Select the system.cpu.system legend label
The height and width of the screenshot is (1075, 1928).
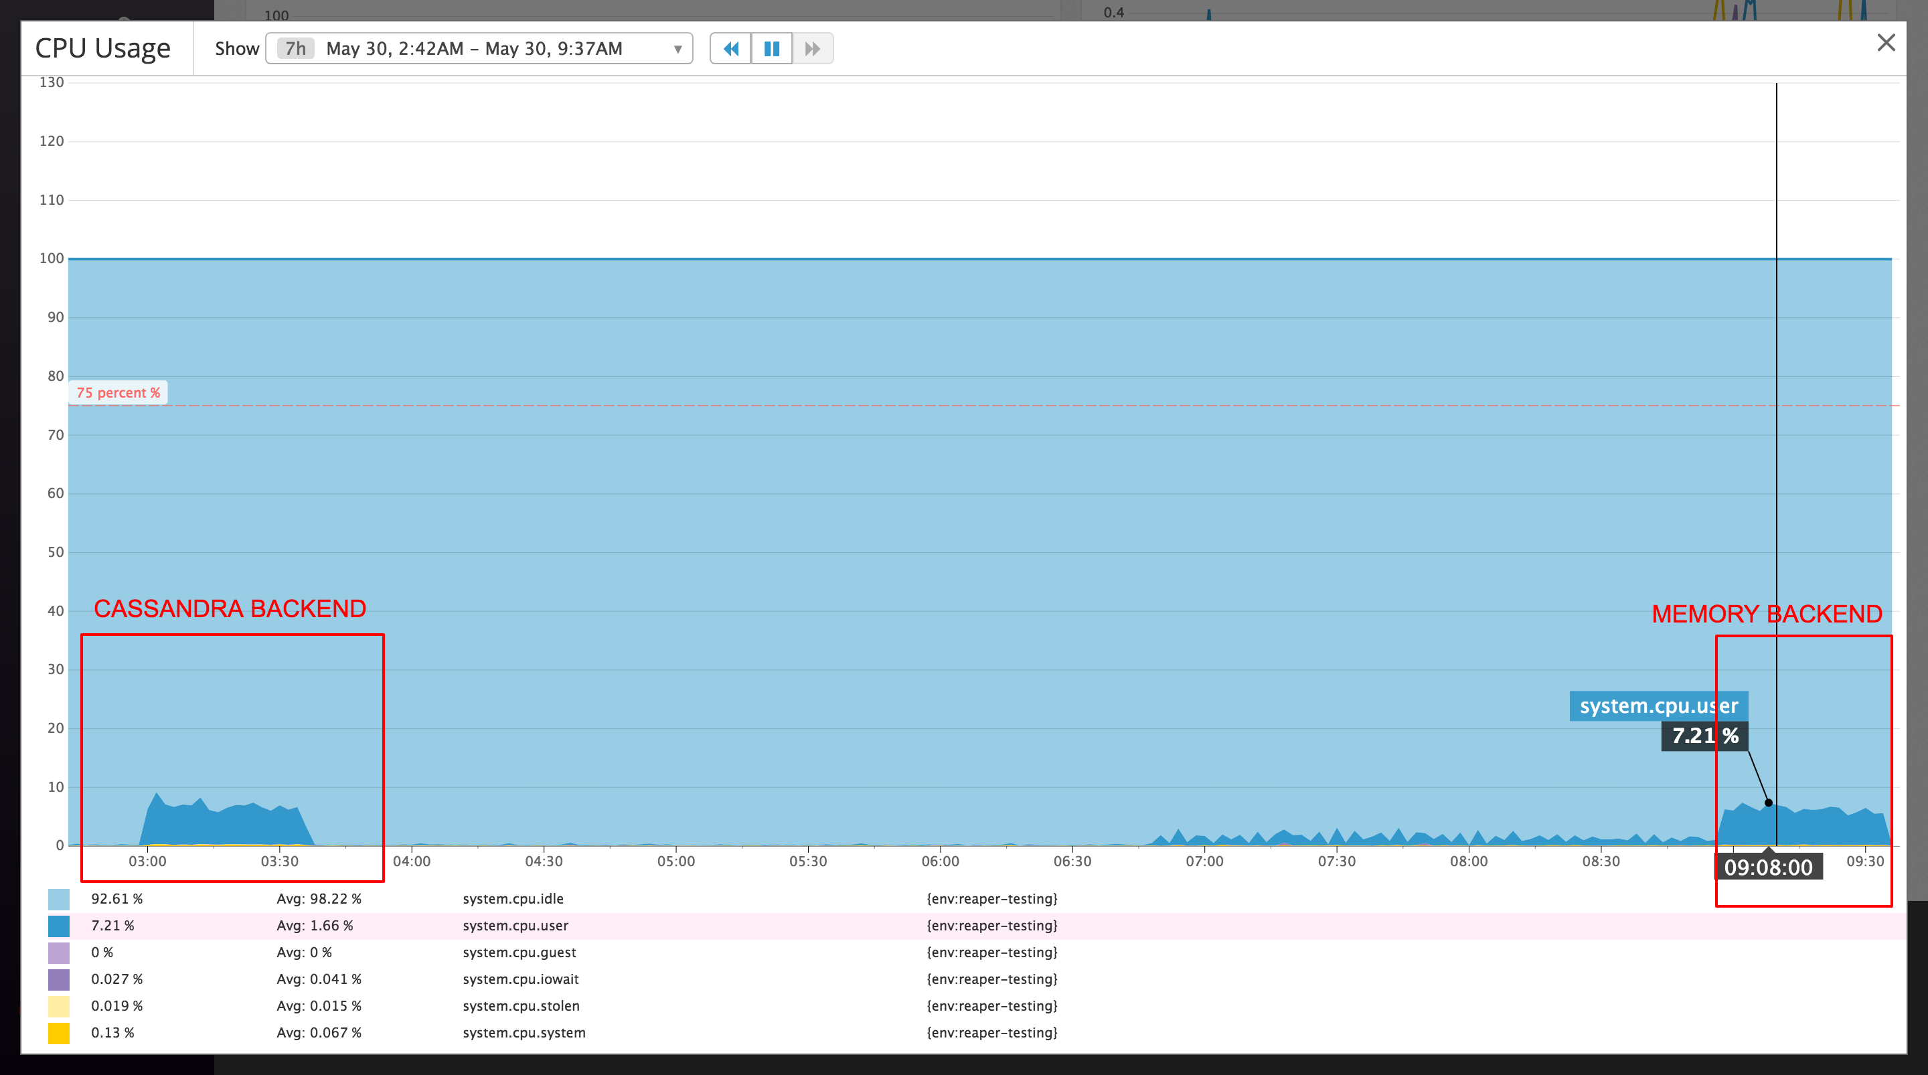point(524,1033)
